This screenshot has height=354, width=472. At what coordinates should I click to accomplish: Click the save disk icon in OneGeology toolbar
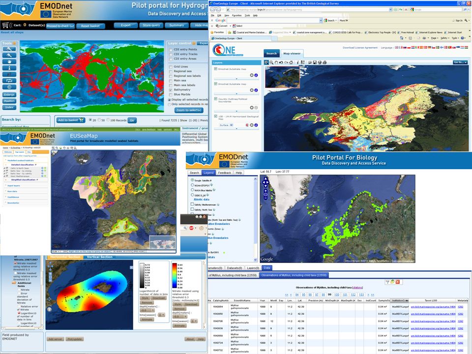tap(315, 62)
